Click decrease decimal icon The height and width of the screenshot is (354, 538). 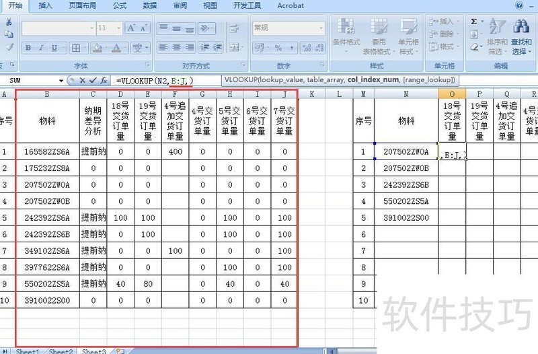click(x=319, y=48)
